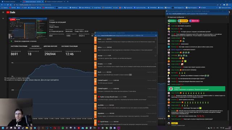The width and height of the screenshot is (232, 130).
Task: Open WhatsApp from the taskbar
Action: pos(87,128)
